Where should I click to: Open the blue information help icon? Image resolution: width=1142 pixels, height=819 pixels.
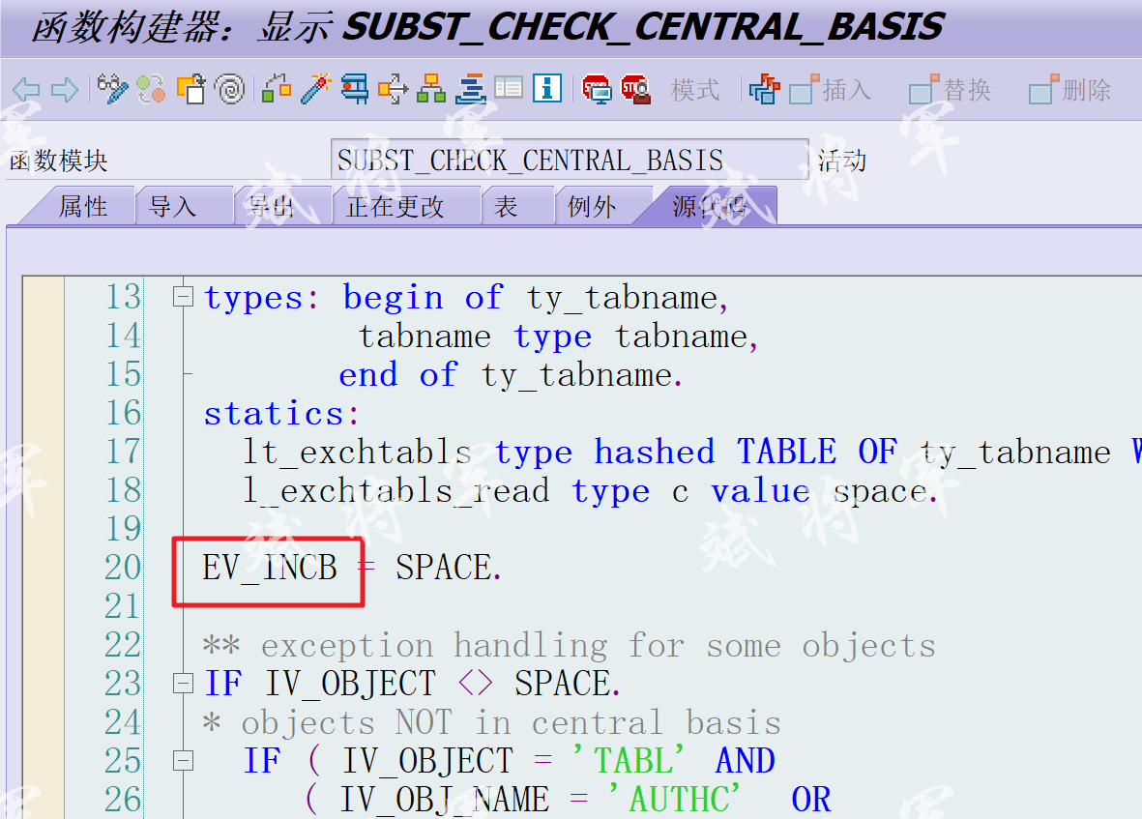[547, 88]
